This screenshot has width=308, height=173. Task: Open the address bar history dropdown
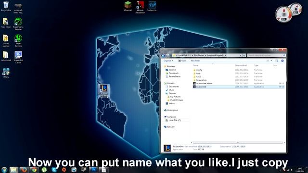pyautogui.click(x=241, y=56)
